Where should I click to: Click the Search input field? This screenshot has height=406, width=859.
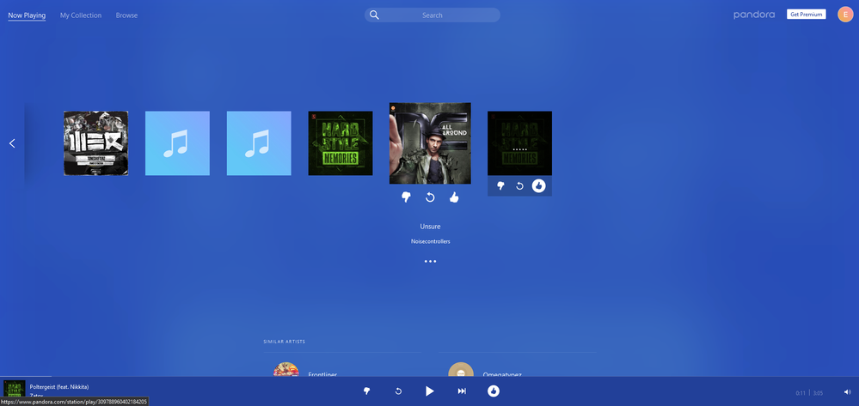coord(439,15)
